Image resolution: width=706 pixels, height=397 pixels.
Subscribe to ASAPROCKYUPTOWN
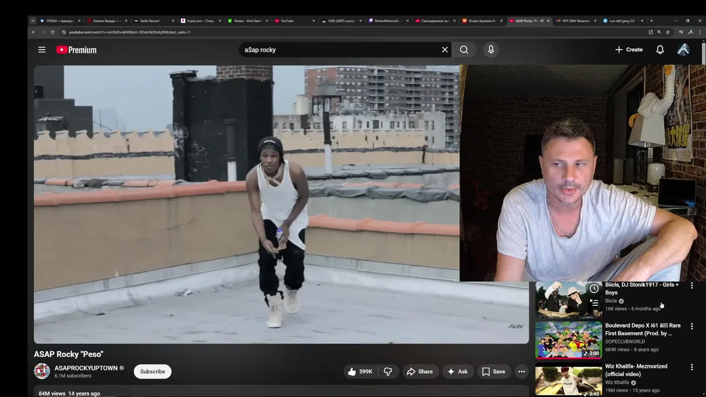point(153,372)
